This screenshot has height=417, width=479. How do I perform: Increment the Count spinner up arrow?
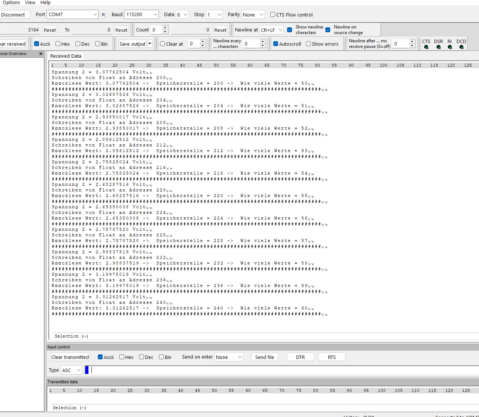pyautogui.click(x=165, y=27)
